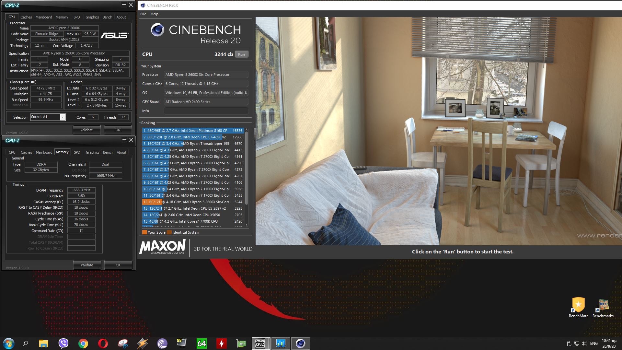Open Graphics tab in top CPU-Z window

tap(92, 17)
